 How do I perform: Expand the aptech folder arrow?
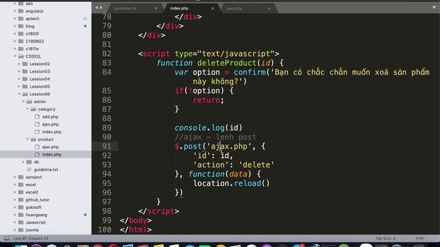[15, 19]
